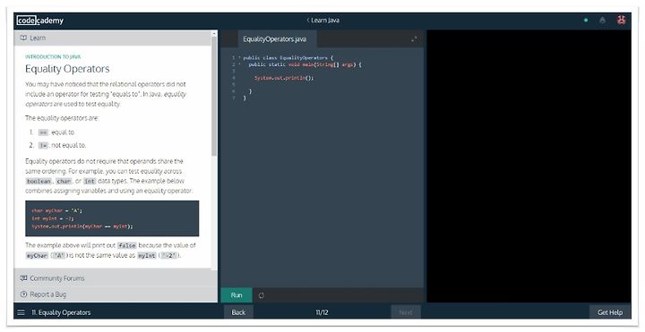Screen dimensions: 645x332
Task: Click the Codecademy logo
Action: click(x=40, y=20)
